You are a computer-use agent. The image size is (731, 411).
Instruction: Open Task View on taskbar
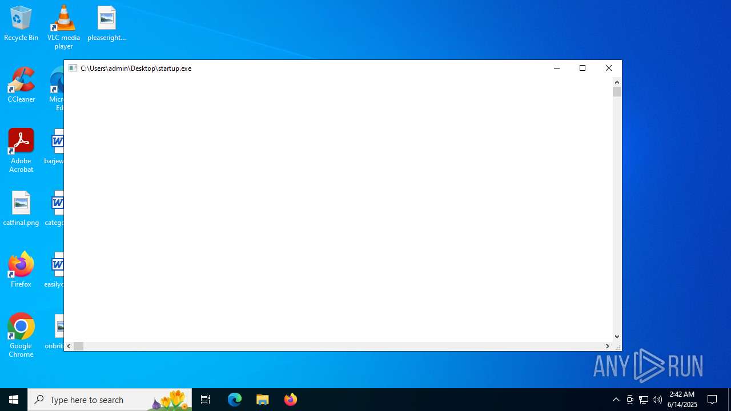(x=206, y=400)
